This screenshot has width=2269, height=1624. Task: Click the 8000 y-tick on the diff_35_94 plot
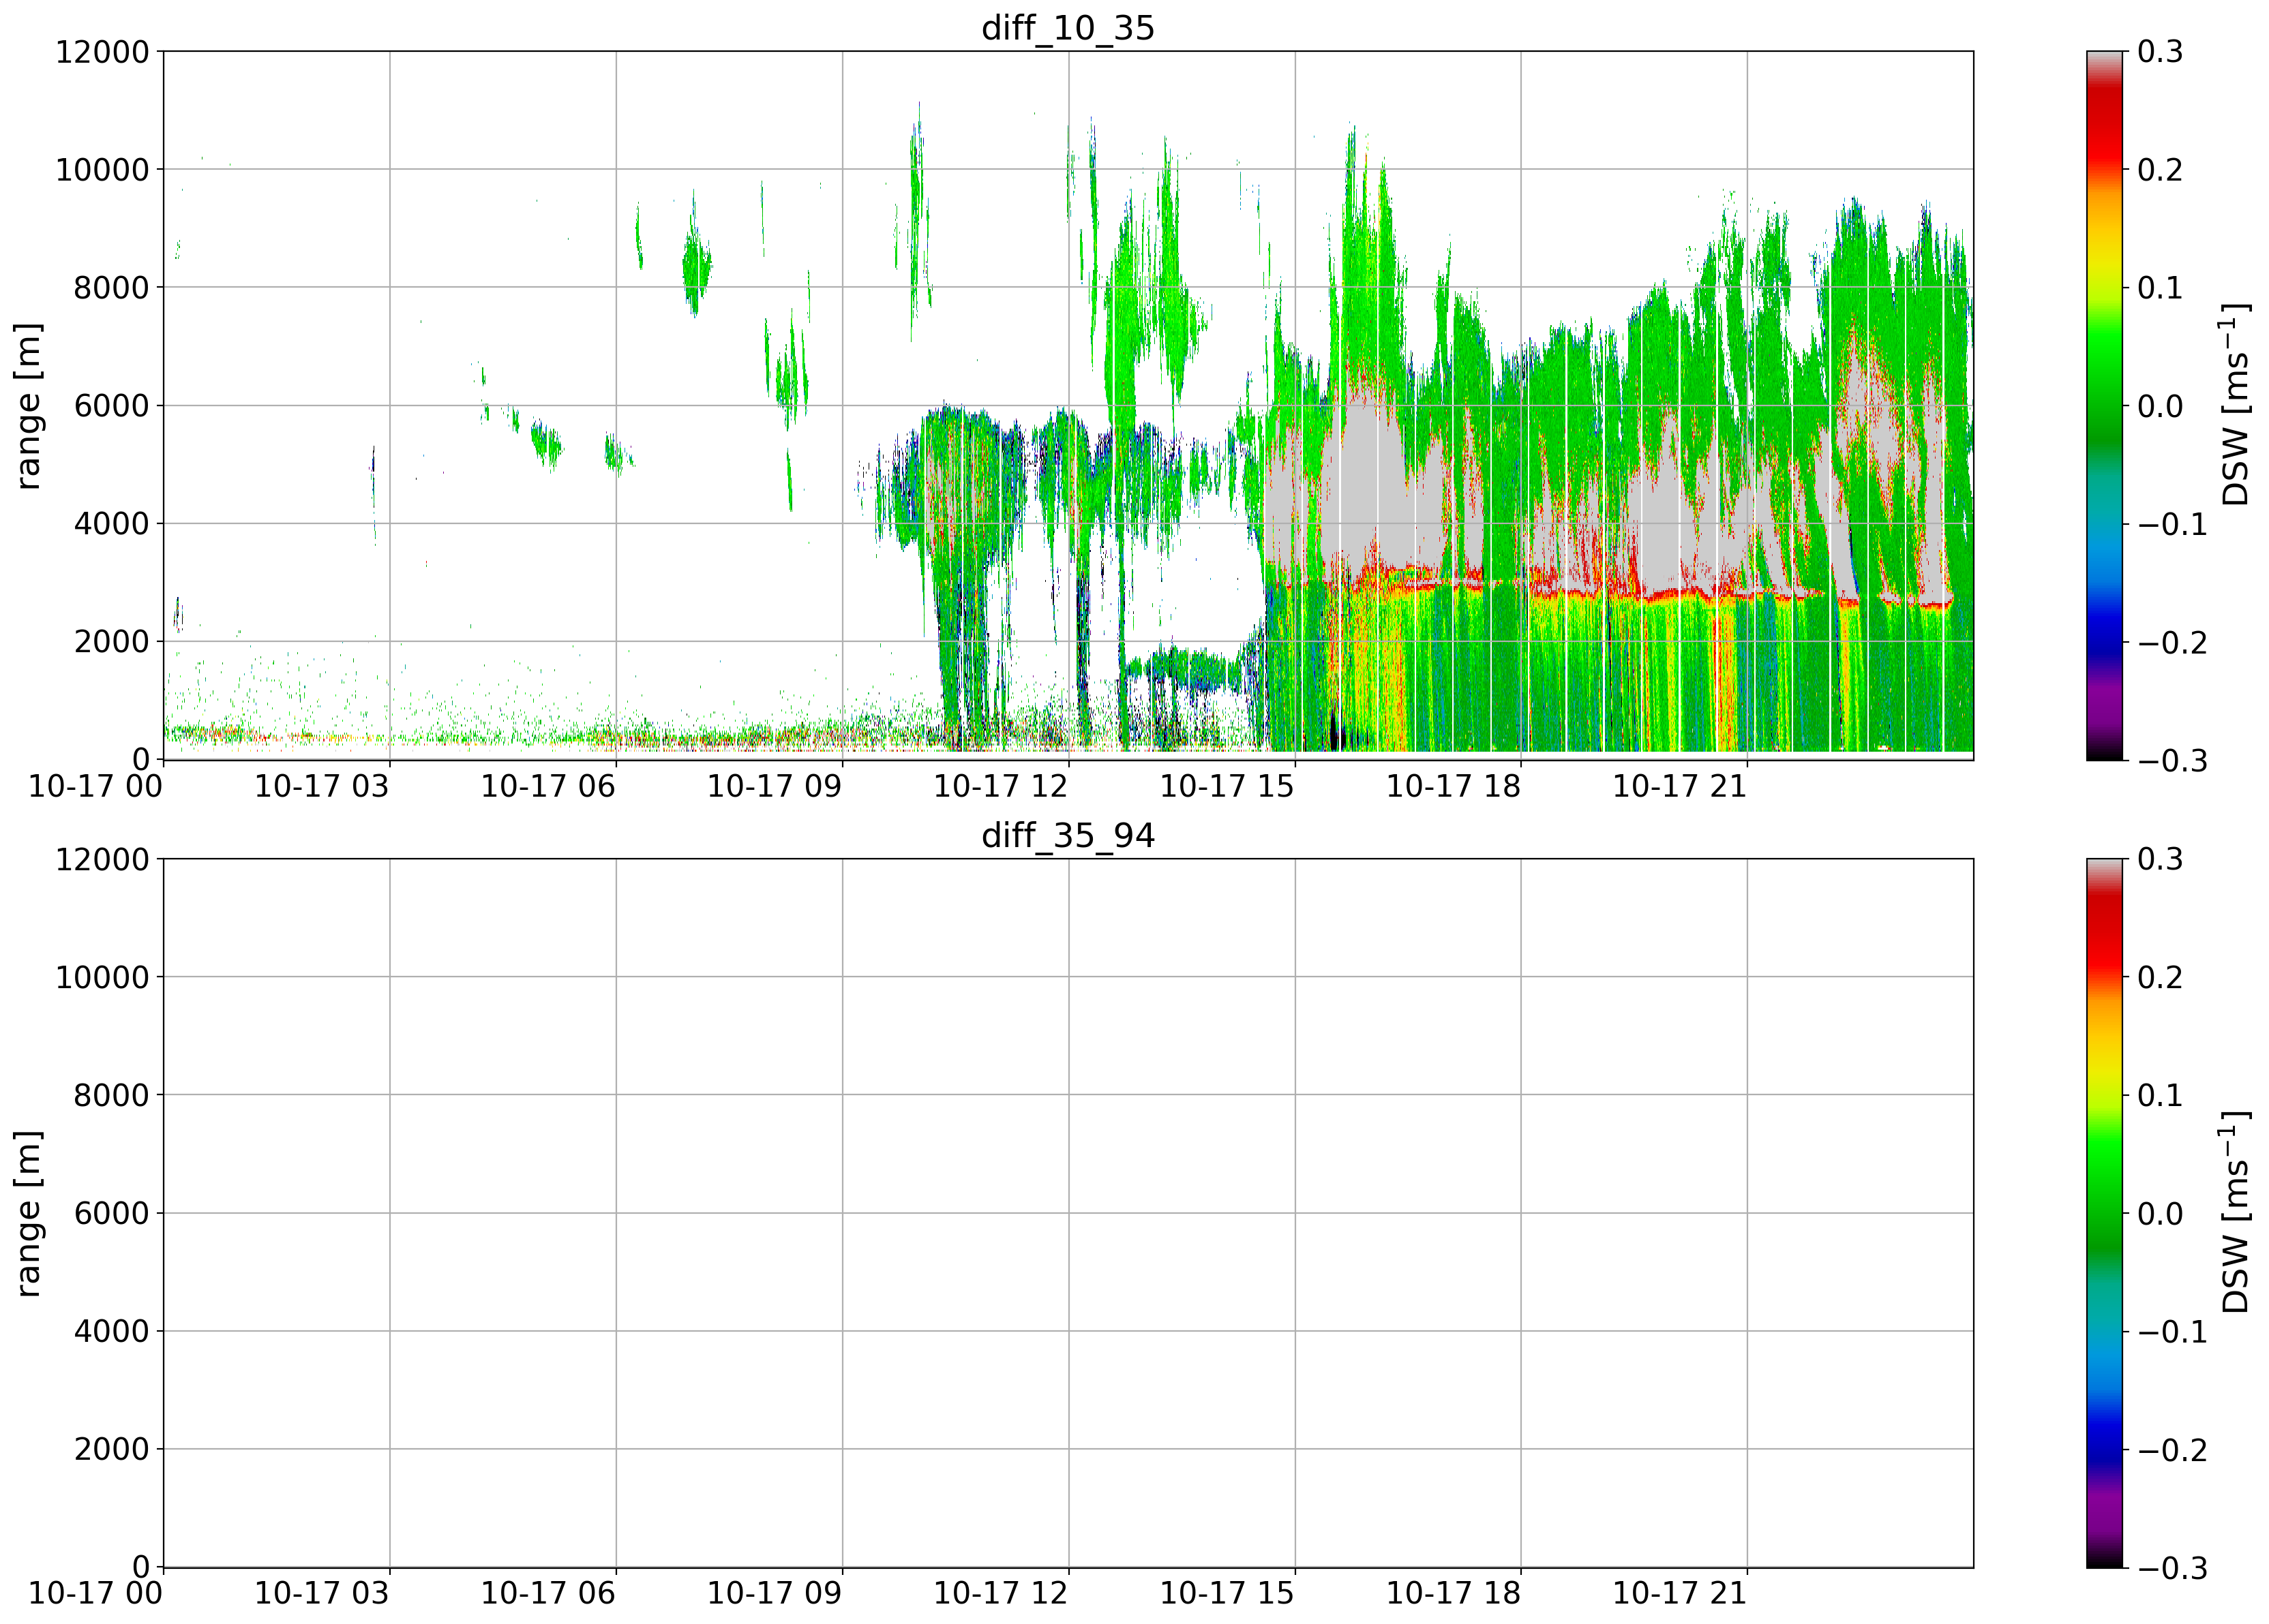tap(111, 1095)
